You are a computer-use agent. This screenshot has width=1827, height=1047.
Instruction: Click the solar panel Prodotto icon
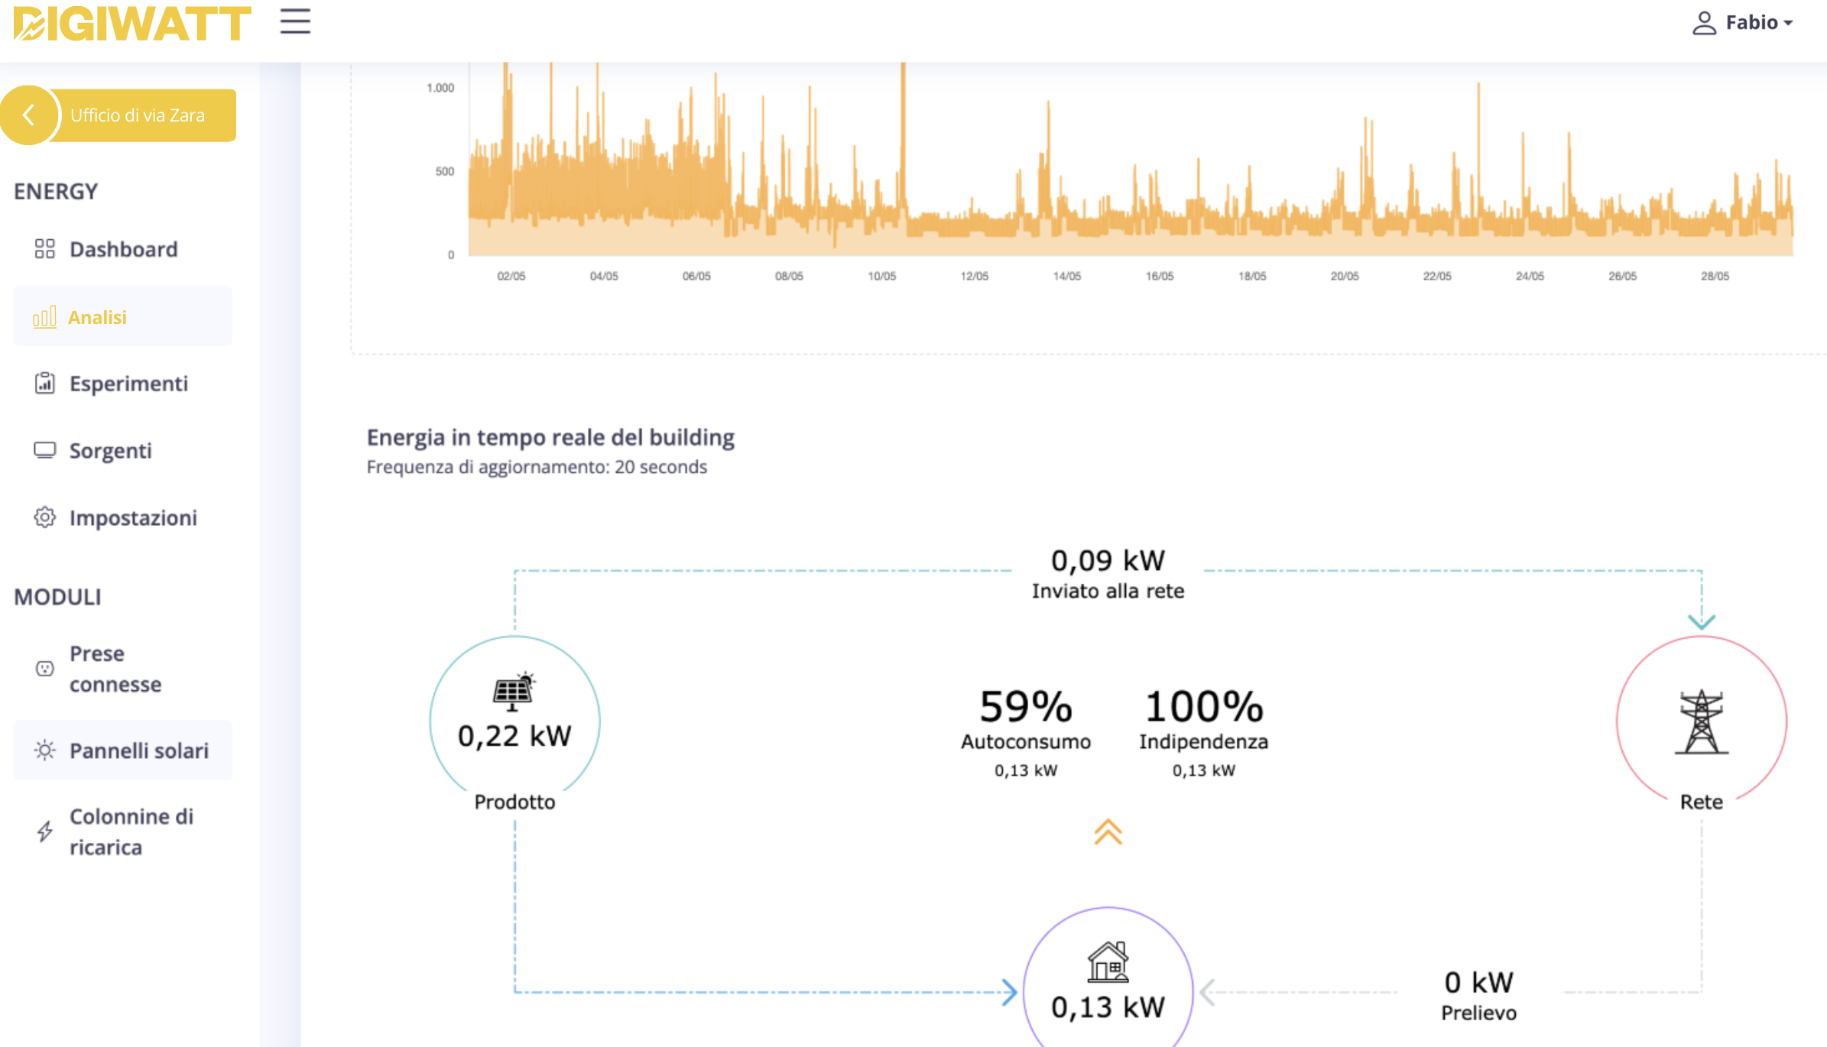point(513,691)
